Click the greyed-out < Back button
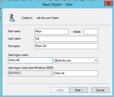Image resolution: width=114 pixels, height=97 pixels. coord(60,90)
